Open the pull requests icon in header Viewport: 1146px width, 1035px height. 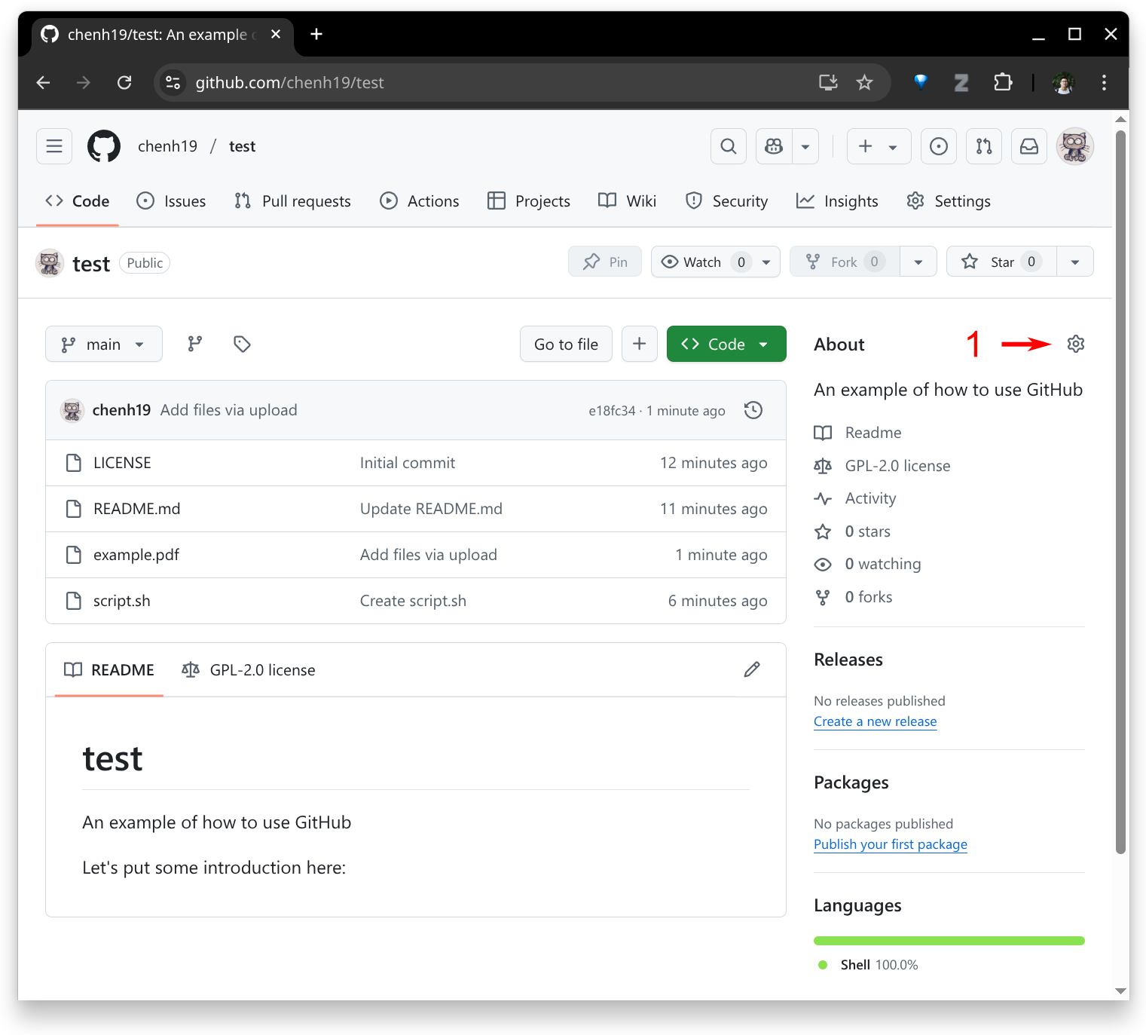tap(984, 146)
